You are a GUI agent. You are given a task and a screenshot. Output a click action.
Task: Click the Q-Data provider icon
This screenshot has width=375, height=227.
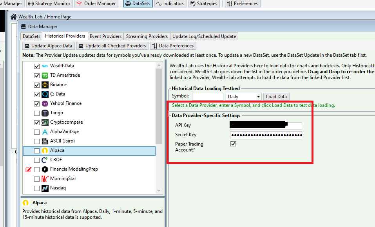[x=45, y=94]
